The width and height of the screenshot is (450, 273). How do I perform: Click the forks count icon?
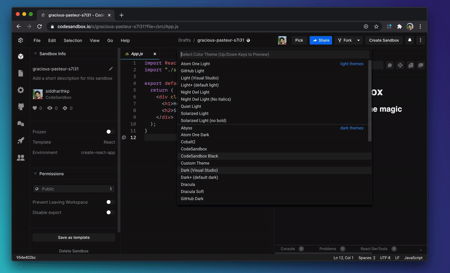65,108
